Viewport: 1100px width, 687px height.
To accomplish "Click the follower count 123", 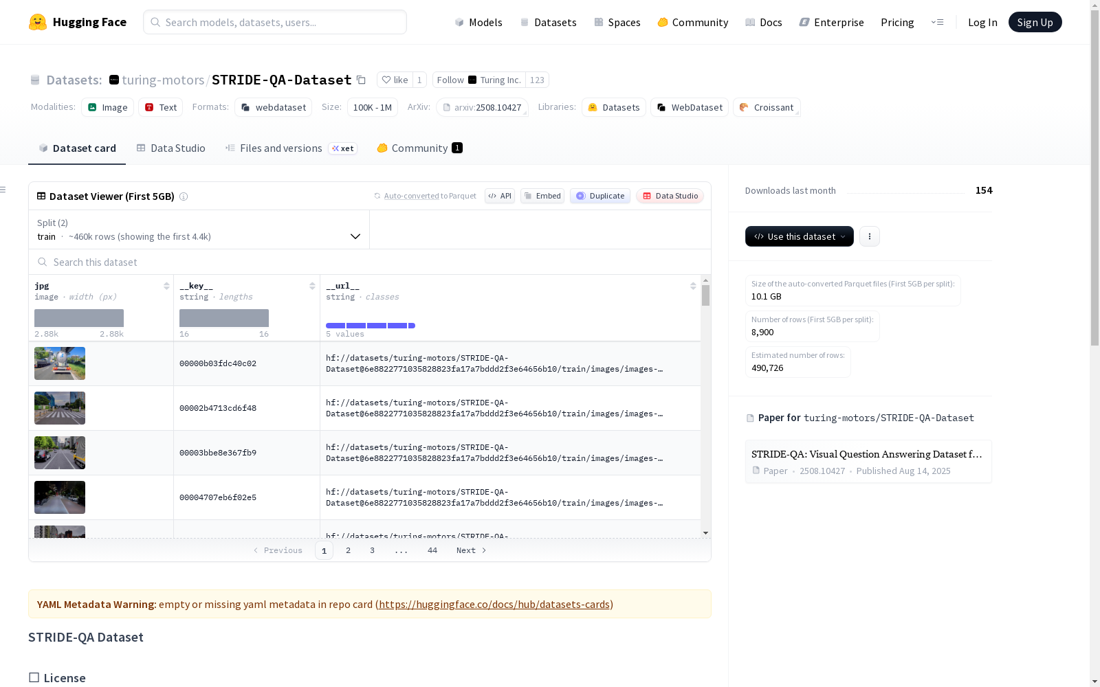I will (x=537, y=80).
